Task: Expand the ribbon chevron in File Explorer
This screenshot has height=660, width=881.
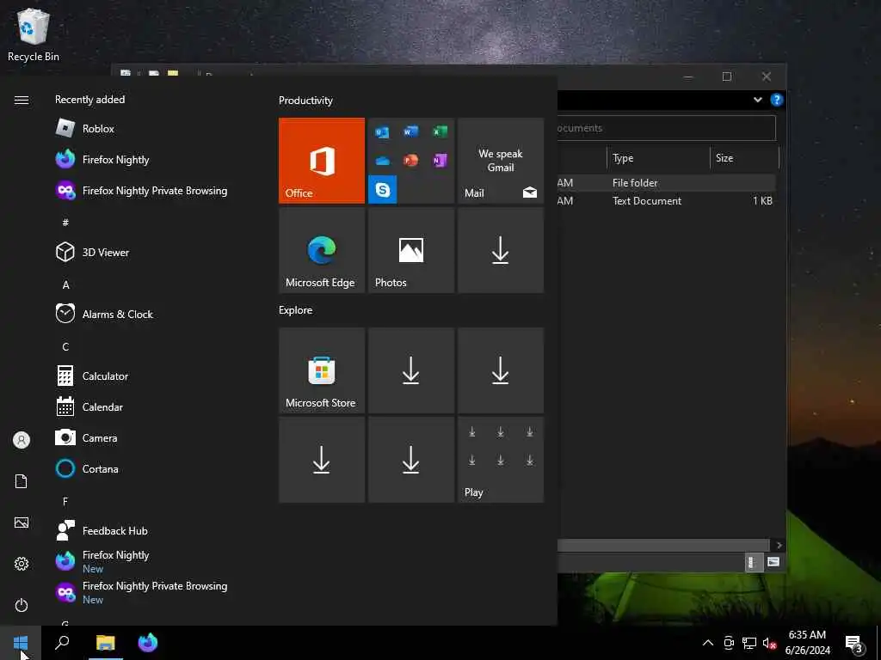Action: point(757,100)
